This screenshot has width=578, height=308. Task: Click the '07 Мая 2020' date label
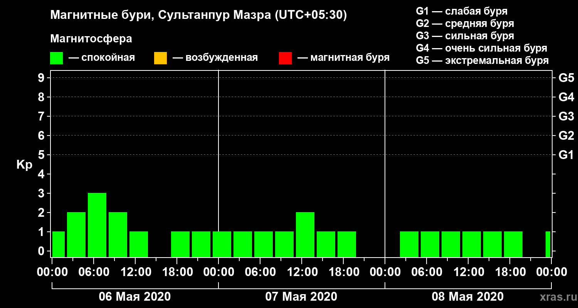tap(301, 297)
